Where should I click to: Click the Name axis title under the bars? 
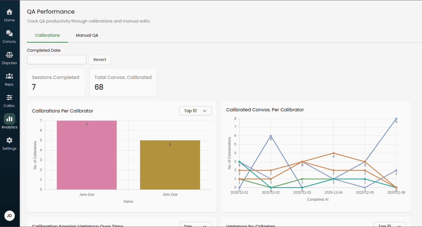click(128, 202)
